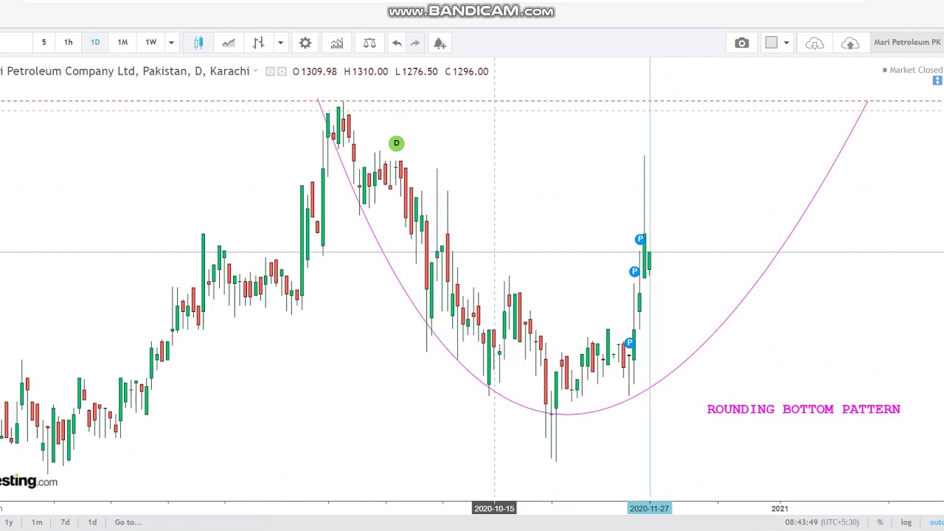
Task: Click the middle blue P marker
Action: click(x=634, y=272)
